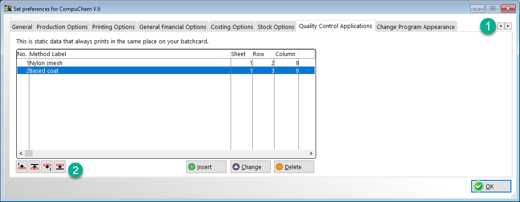This screenshot has height=202, width=520.
Task: Open the Costing Options tab
Action: (x=232, y=27)
